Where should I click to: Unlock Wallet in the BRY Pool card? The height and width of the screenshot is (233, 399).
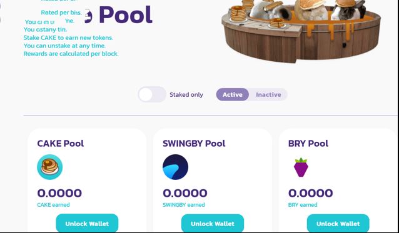click(338, 224)
